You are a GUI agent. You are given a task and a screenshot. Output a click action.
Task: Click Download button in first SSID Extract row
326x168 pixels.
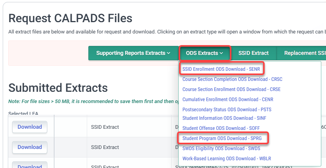[x=30, y=127]
